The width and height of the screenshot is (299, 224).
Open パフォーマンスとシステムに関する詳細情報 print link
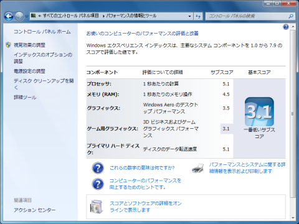[x=247, y=168]
